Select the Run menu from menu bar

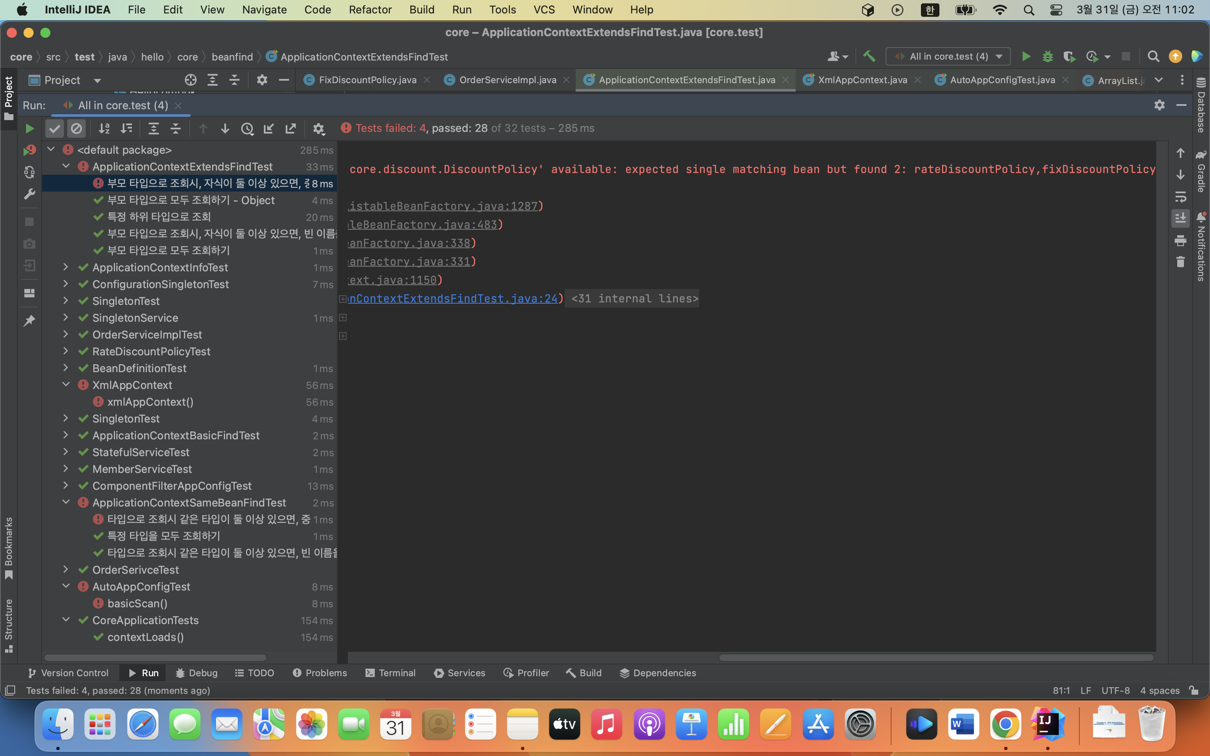click(x=461, y=10)
